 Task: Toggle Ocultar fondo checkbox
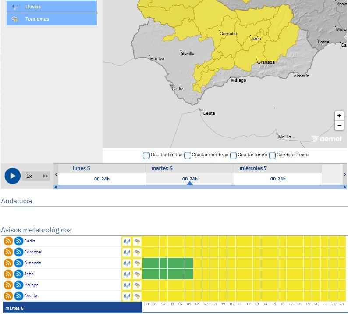233,155
